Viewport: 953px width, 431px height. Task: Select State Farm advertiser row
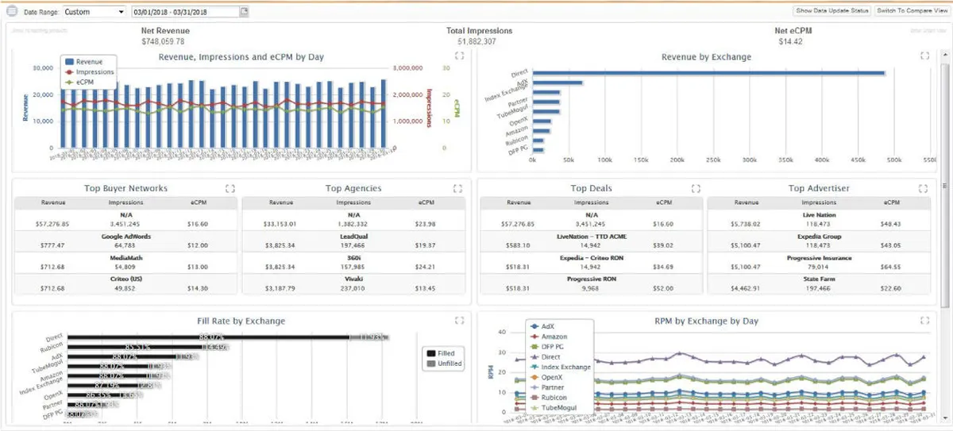819,284
